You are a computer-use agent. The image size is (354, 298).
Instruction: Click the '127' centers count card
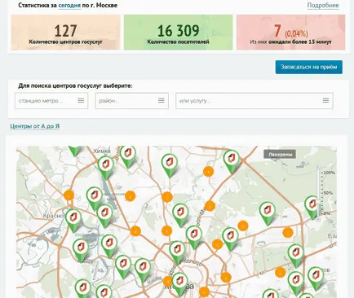pos(66,33)
